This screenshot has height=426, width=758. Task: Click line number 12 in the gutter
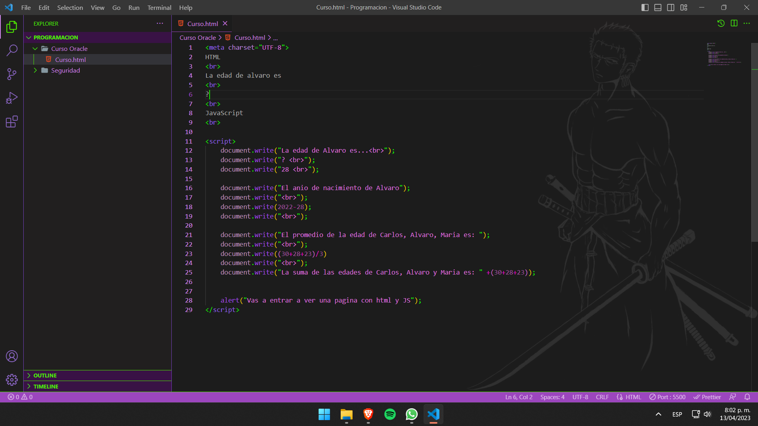(x=189, y=151)
